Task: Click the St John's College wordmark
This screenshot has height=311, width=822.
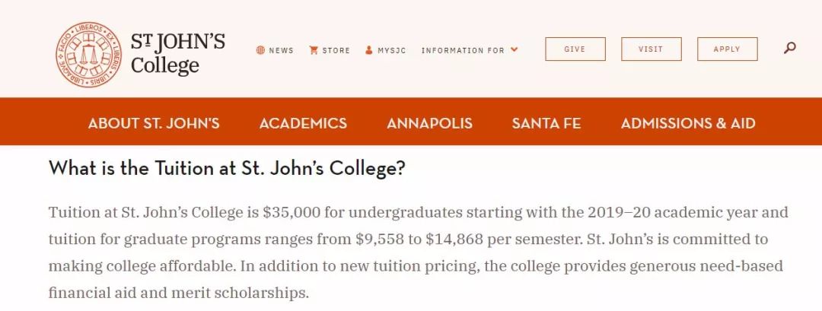Action: point(177,53)
